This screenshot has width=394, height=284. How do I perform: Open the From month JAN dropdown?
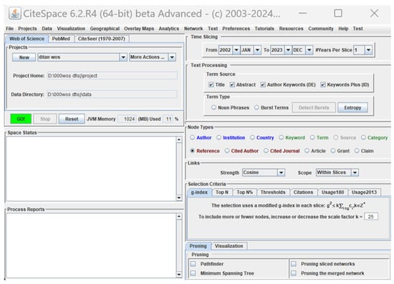(x=257, y=50)
